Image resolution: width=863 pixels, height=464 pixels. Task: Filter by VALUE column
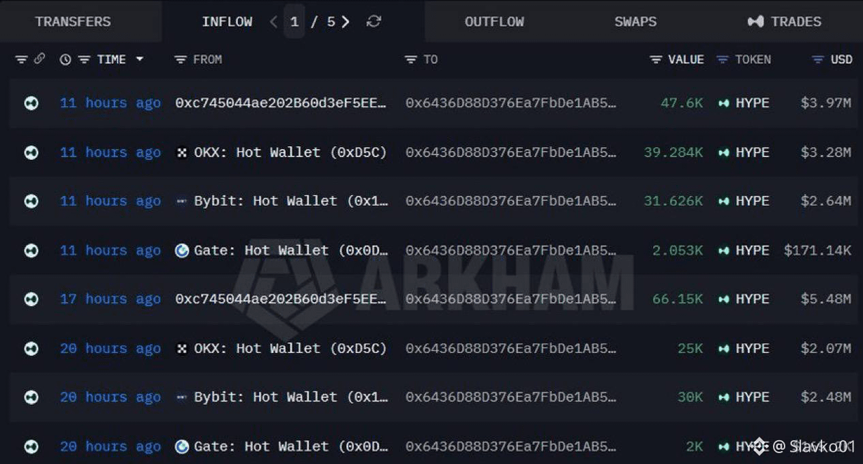coord(656,60)
